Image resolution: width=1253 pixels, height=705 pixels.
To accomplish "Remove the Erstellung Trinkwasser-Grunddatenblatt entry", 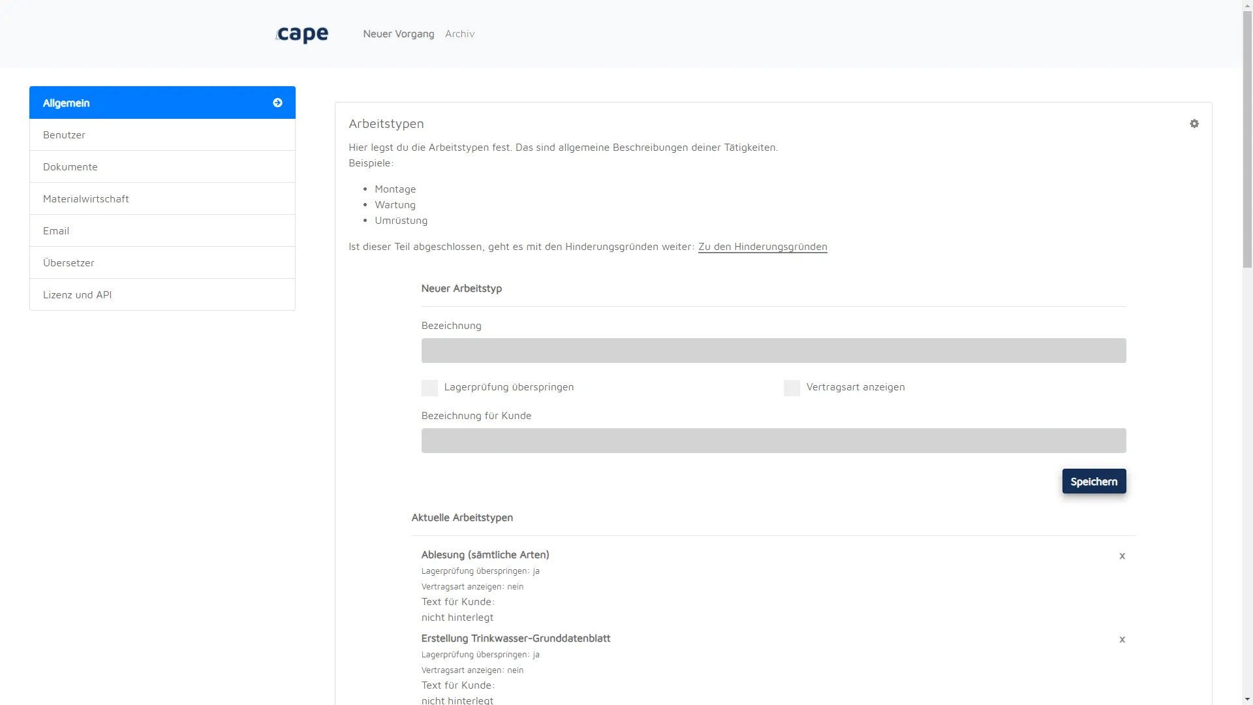I will (x=1122, y=640).
